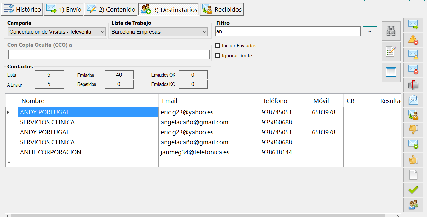
Task: Toggle the Ignorar límite checkbox
Action: 218,56
